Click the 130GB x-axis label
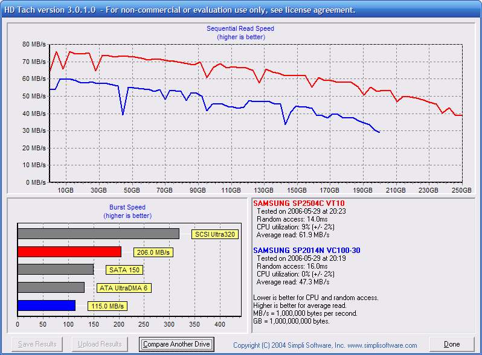Screen dimensions: 482x355 coord(263,190)
